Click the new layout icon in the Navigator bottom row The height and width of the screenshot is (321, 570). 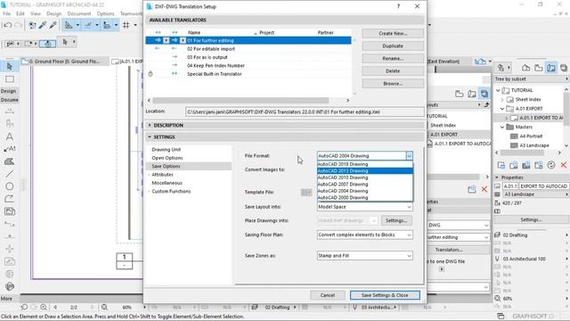(501, 165)
